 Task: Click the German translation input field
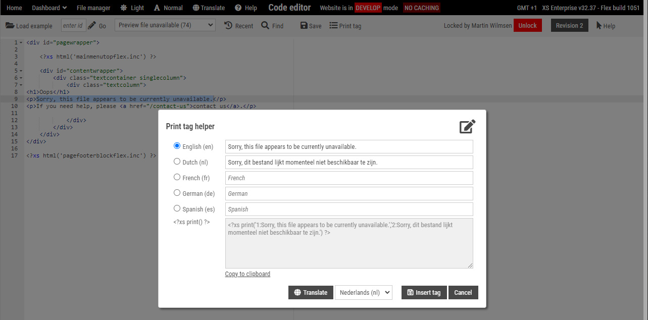349,193
